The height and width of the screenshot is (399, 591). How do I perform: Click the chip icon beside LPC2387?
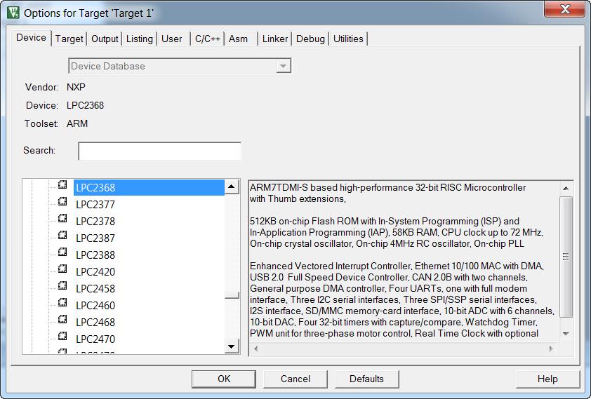point(62,235)
